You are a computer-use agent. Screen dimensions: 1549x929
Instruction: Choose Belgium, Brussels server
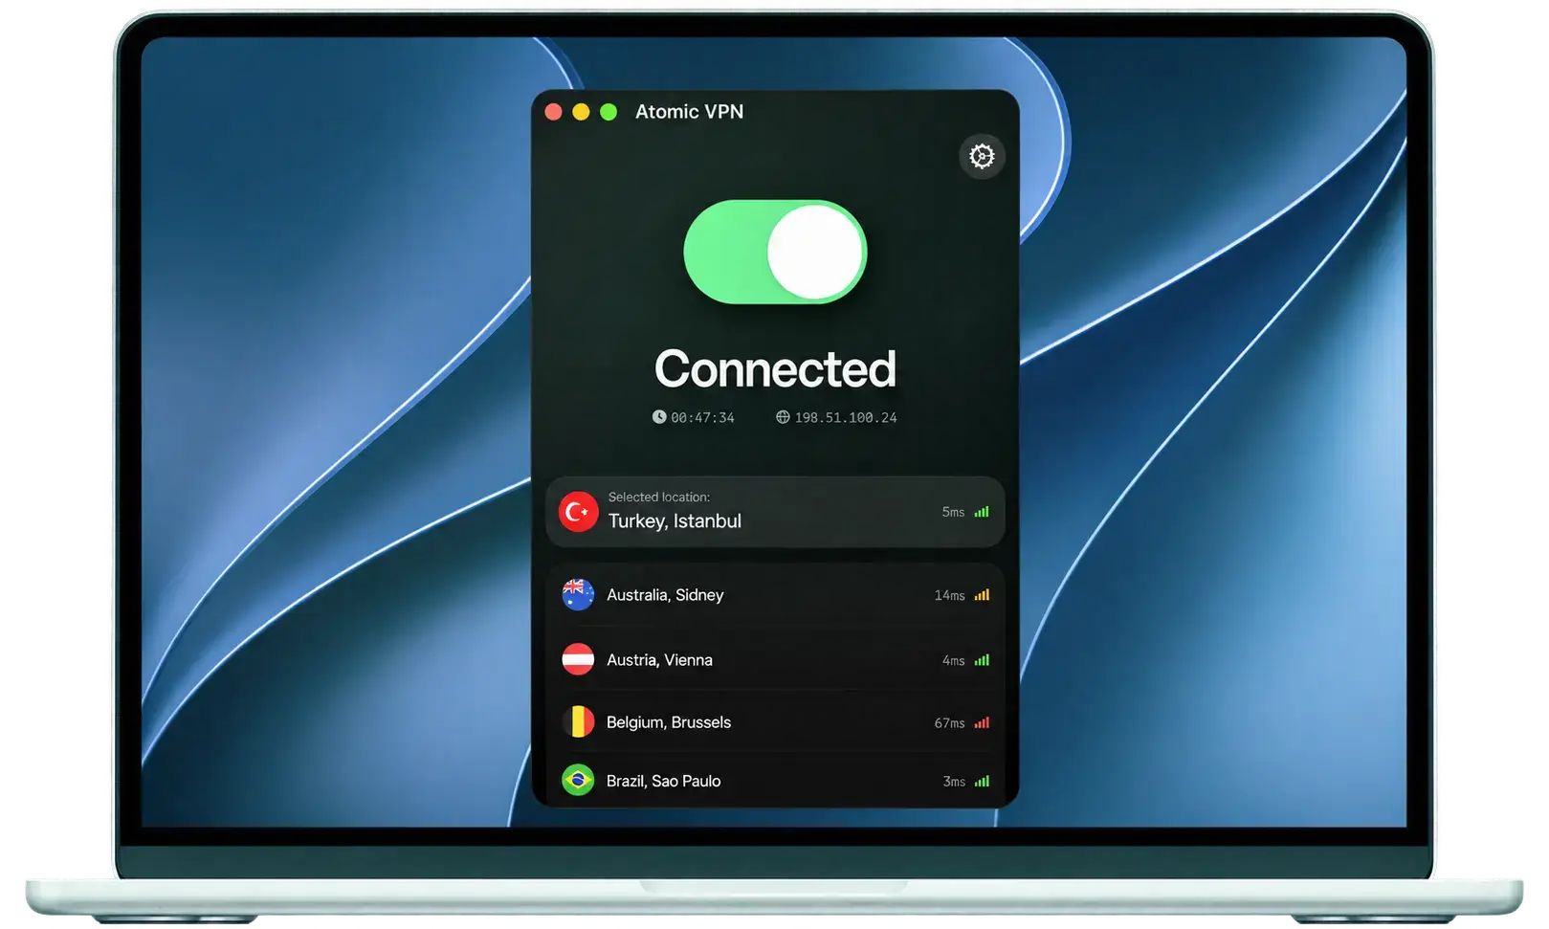[x=775, y=721]
